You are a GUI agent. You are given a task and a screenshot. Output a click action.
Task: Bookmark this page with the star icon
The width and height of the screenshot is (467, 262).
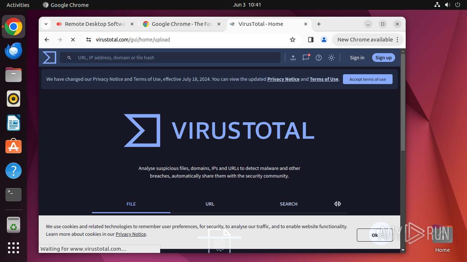[293, 40]
